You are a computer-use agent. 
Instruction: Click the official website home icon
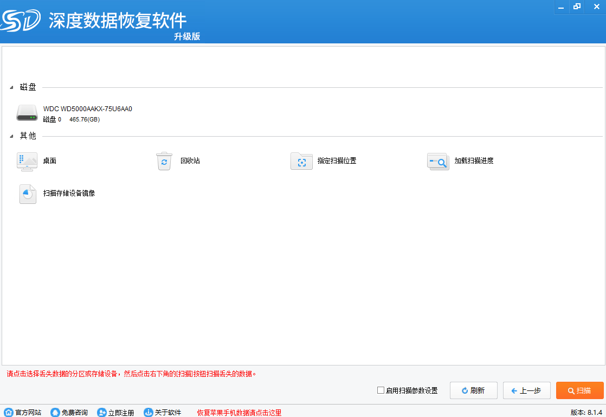pos(9,412)
